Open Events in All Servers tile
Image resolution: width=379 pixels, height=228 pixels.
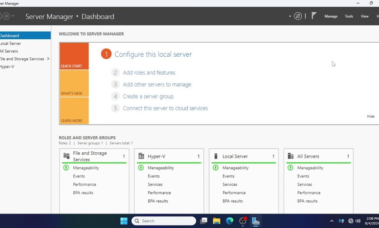click(x=303, y=176)
